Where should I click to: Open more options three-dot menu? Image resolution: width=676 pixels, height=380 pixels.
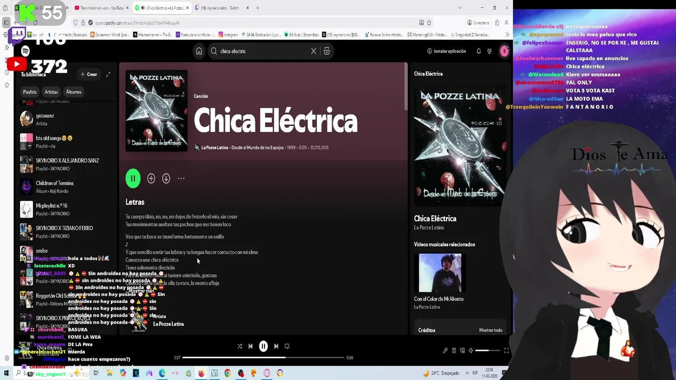181,178
